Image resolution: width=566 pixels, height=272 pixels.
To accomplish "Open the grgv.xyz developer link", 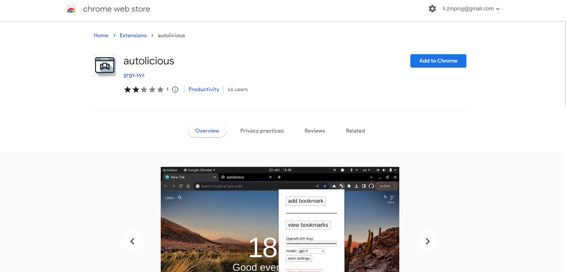I will pyautogui.click(x=134, y=75).
